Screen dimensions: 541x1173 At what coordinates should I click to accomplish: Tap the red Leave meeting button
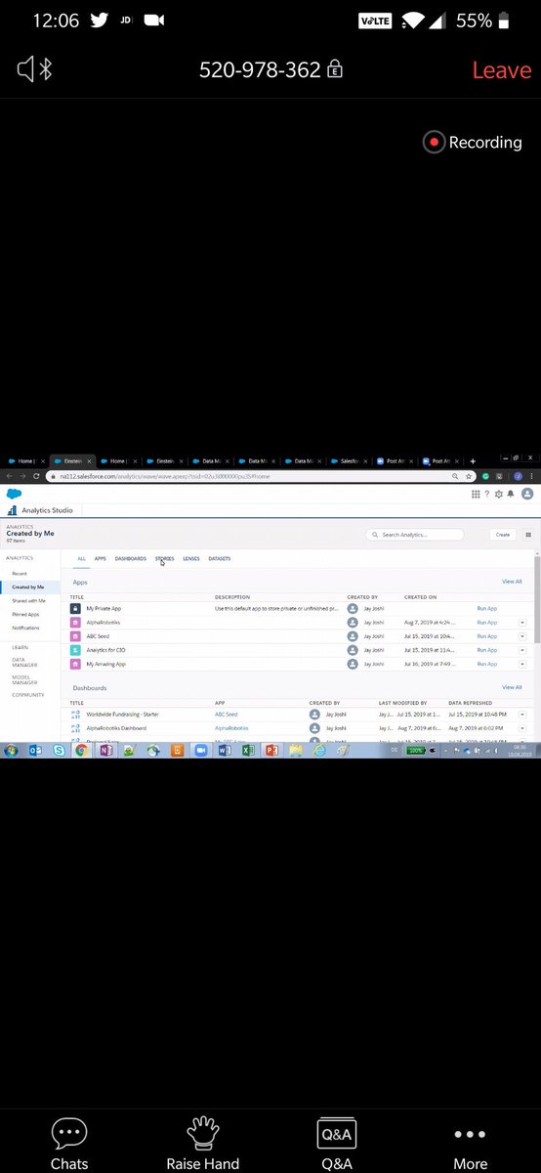(501, 69)
